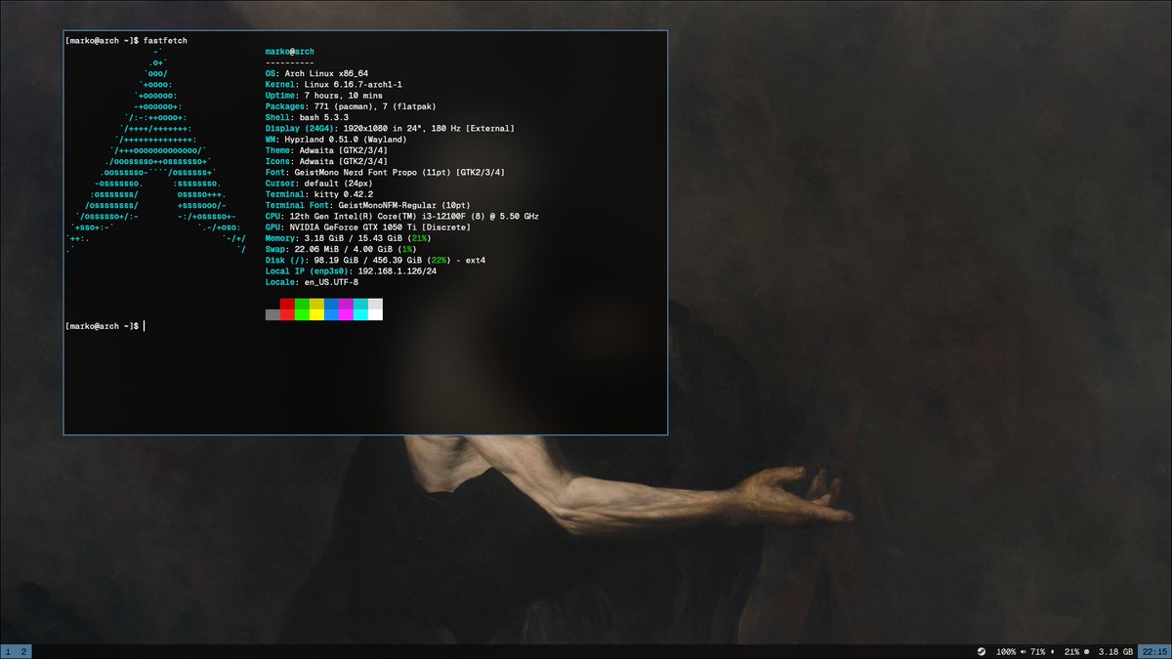Click the 'fastfetch' command text in the terminal

point(165,40)
